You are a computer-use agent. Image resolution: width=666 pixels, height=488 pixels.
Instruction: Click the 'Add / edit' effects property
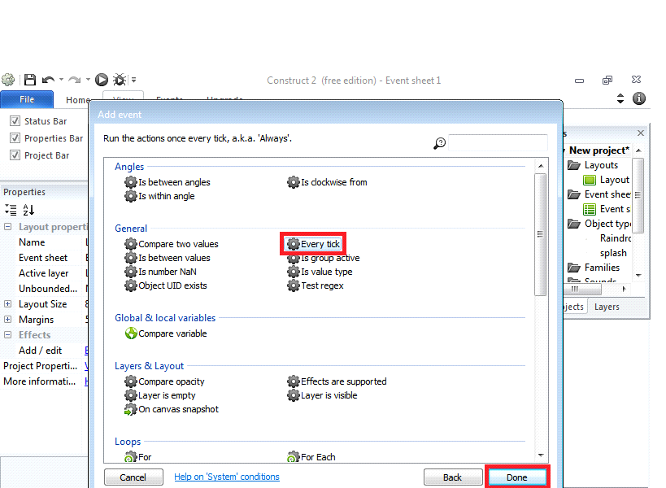point(41,351)
